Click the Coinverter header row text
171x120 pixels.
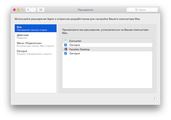(x=75, y=41)
